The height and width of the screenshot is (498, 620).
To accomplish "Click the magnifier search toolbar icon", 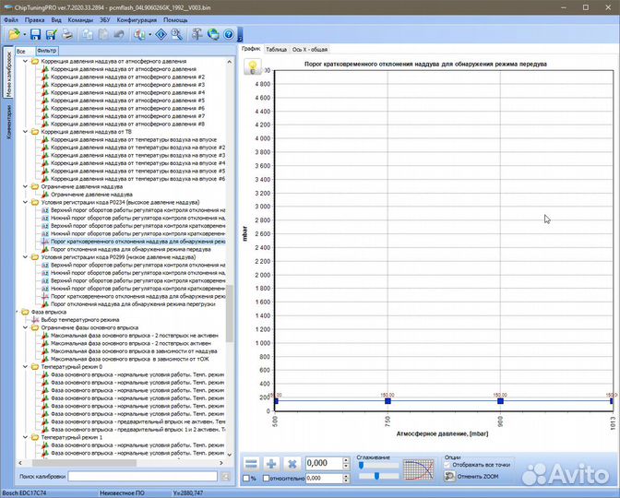I will click(x=176, y=34).
